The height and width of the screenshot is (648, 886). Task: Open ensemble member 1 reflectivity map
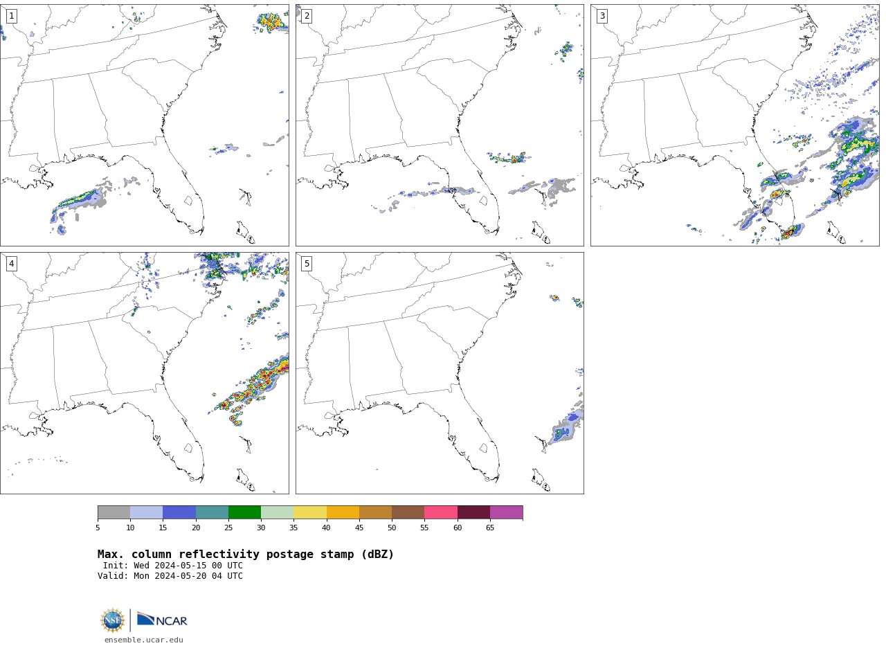click(x=144, y=125)
